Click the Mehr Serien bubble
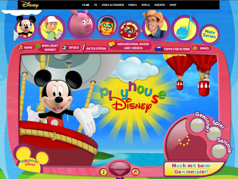The height and width of the screenshot is (179, 238). coord(210,34)
